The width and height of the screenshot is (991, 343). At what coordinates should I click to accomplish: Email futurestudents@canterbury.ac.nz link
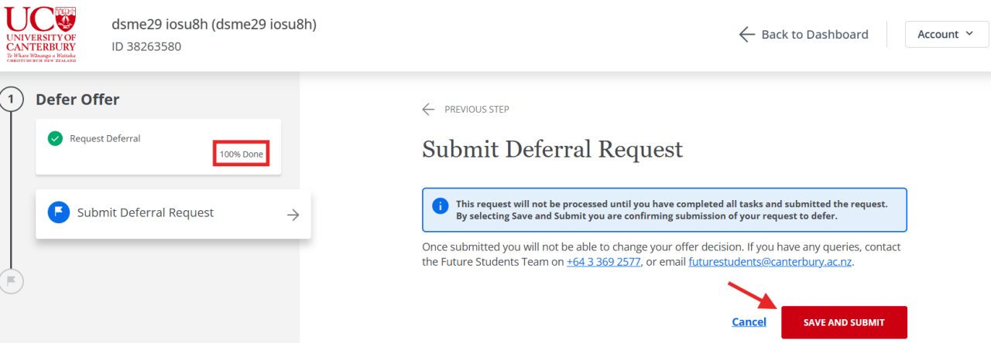[x=770, y=262]
